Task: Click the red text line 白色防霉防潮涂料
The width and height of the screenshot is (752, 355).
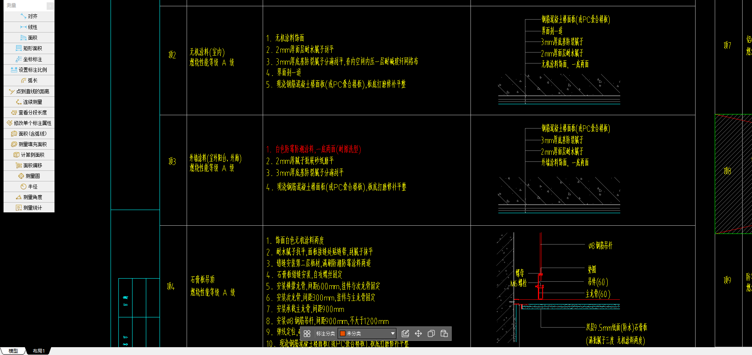Action: click(314, 149)
